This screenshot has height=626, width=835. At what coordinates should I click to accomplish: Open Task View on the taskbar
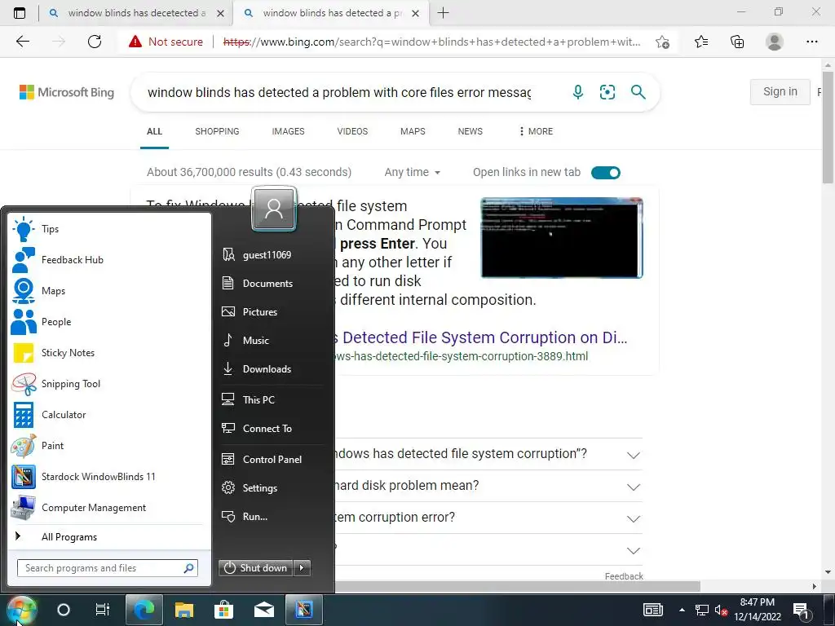click(x=102, y=610)
